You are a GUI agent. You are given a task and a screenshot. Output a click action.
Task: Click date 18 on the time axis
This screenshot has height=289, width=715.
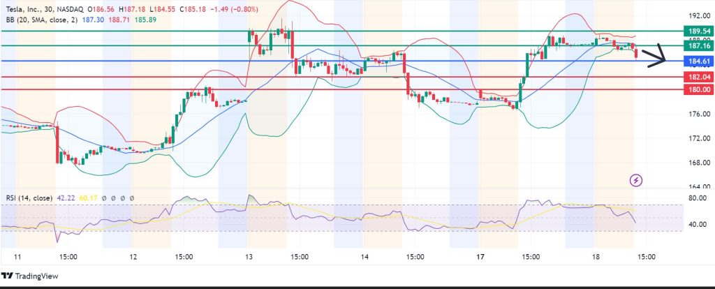(x=595, y=257)
